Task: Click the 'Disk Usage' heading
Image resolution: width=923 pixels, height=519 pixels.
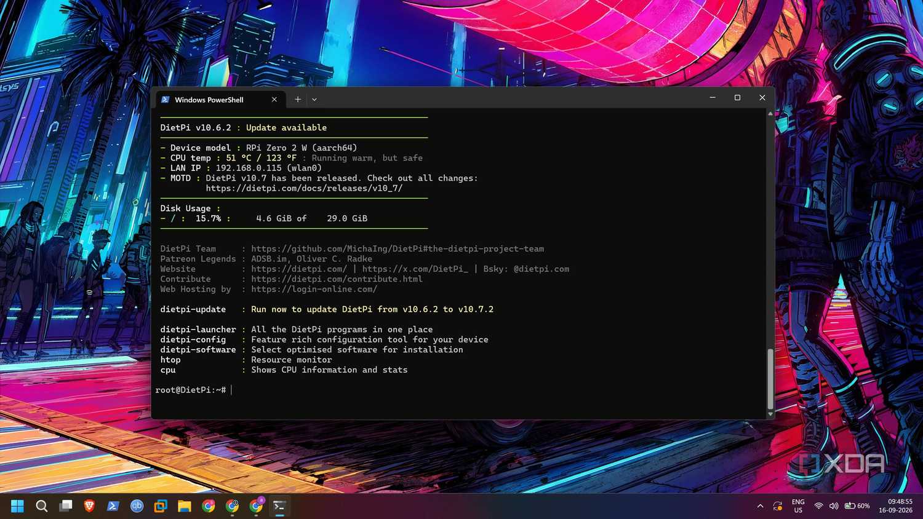Action: 185,208
